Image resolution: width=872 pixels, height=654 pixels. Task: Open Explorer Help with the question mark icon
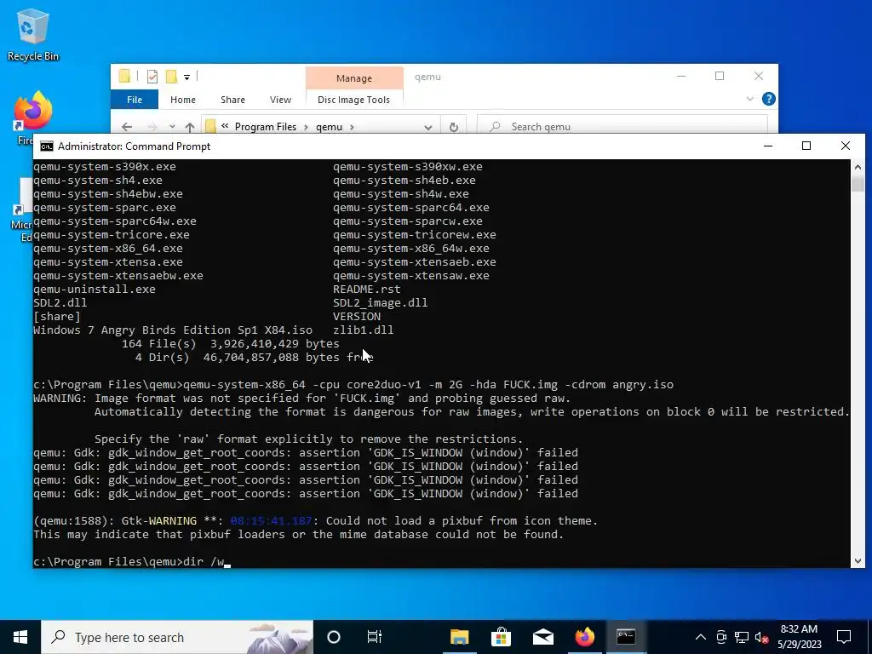coord(769,99)
